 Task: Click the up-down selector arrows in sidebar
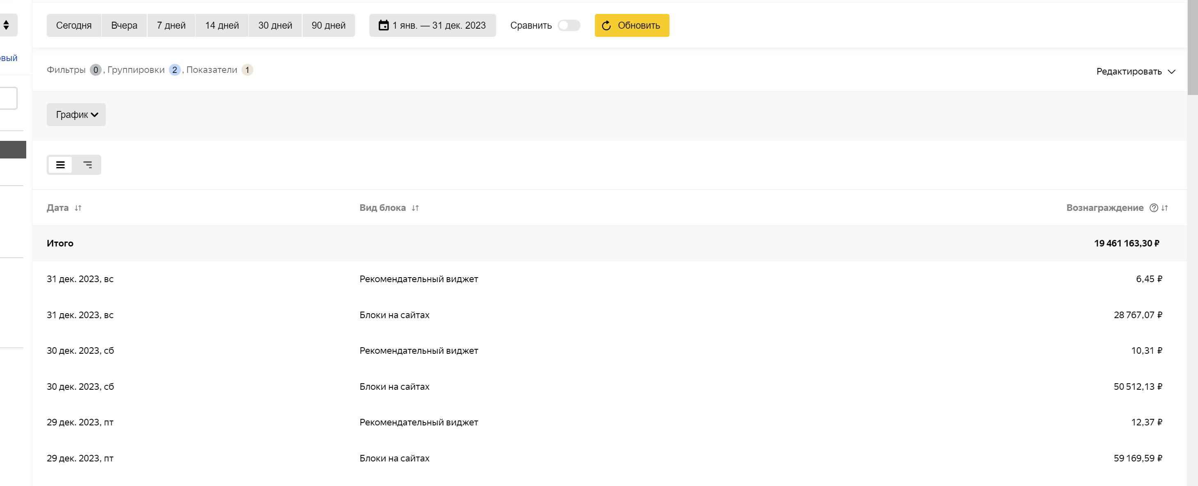(x=6, y=25)
